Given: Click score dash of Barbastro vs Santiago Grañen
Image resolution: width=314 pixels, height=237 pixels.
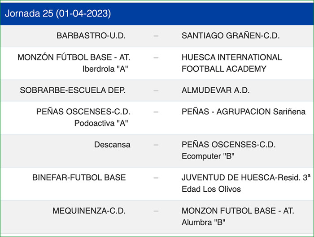Looking at the screenshot, I should pos(156,36).
